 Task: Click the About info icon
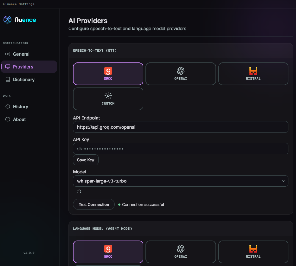8,119
